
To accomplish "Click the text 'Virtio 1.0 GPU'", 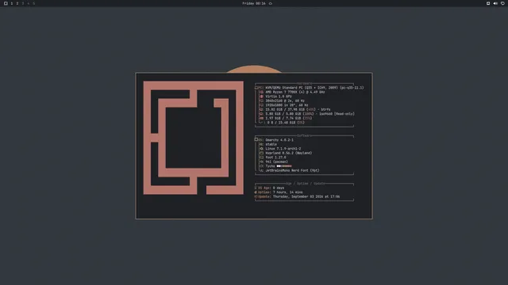I will [x=279, y=97].
